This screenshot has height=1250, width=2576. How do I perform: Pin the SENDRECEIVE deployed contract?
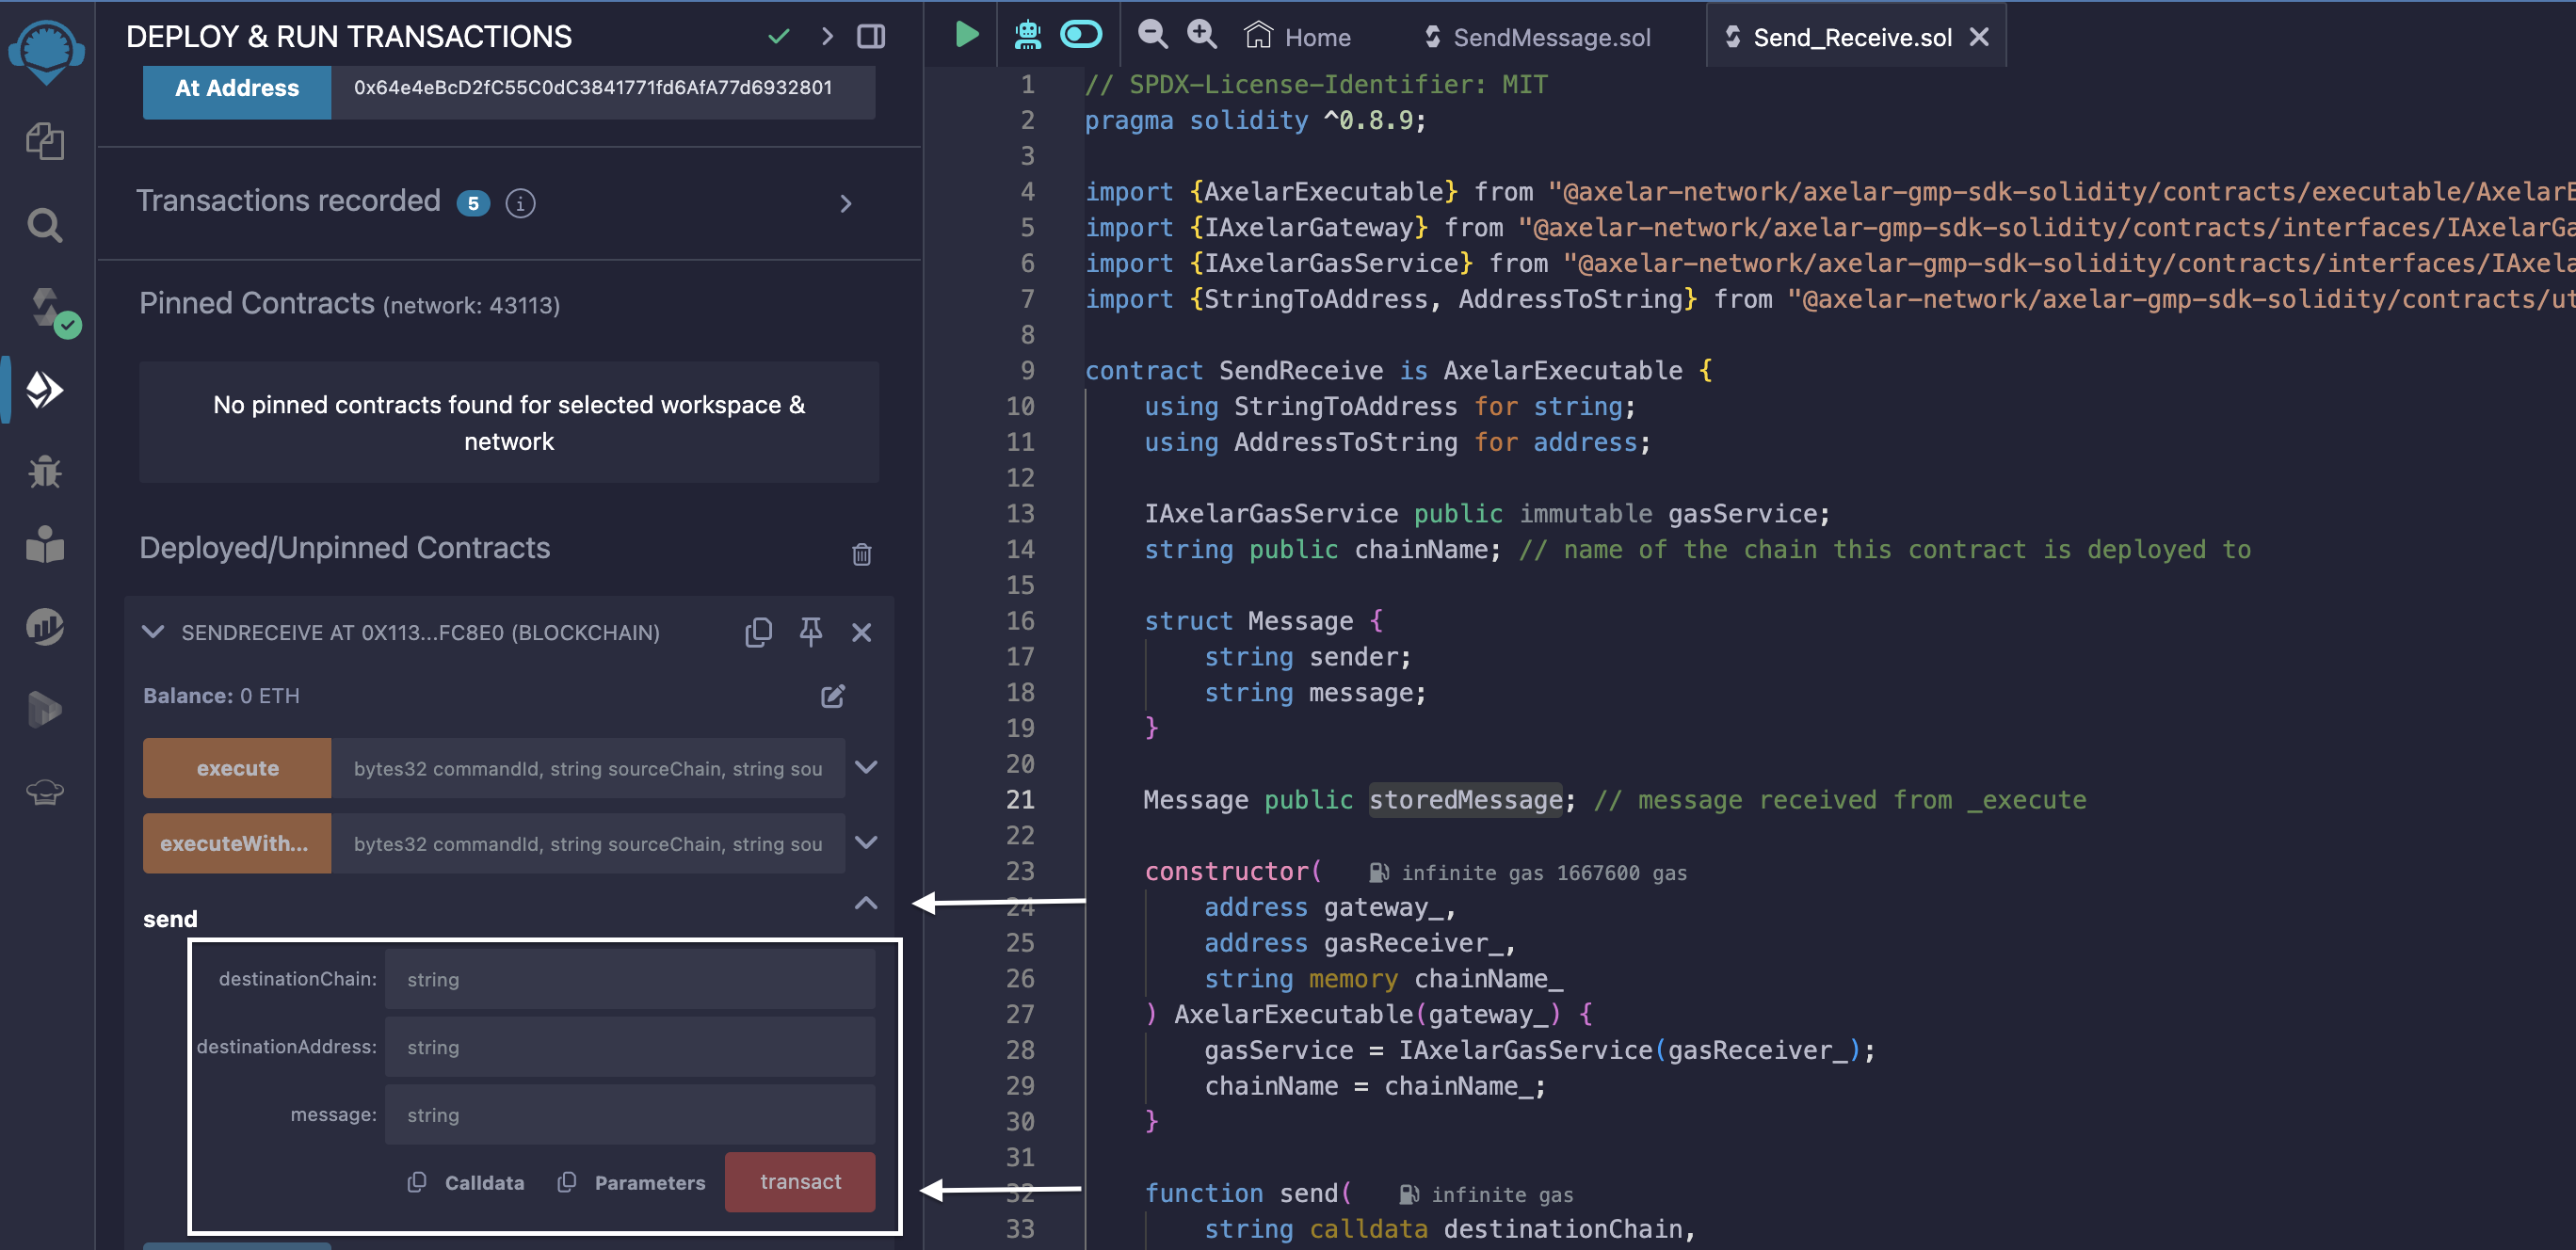point(810,632)
